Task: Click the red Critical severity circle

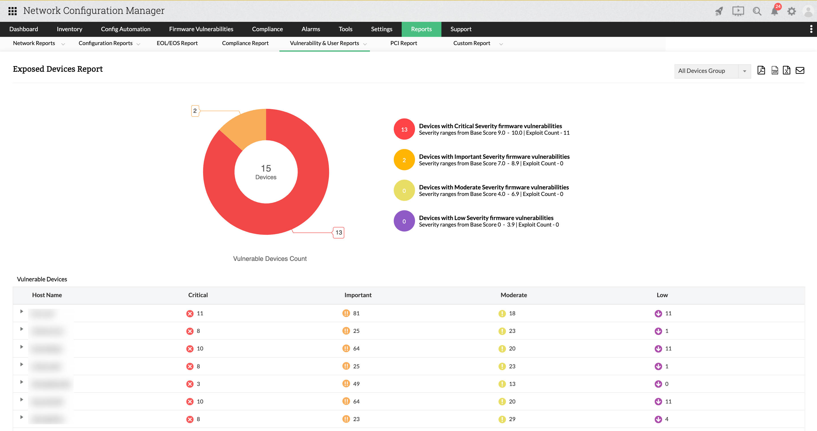Action: 404,129
